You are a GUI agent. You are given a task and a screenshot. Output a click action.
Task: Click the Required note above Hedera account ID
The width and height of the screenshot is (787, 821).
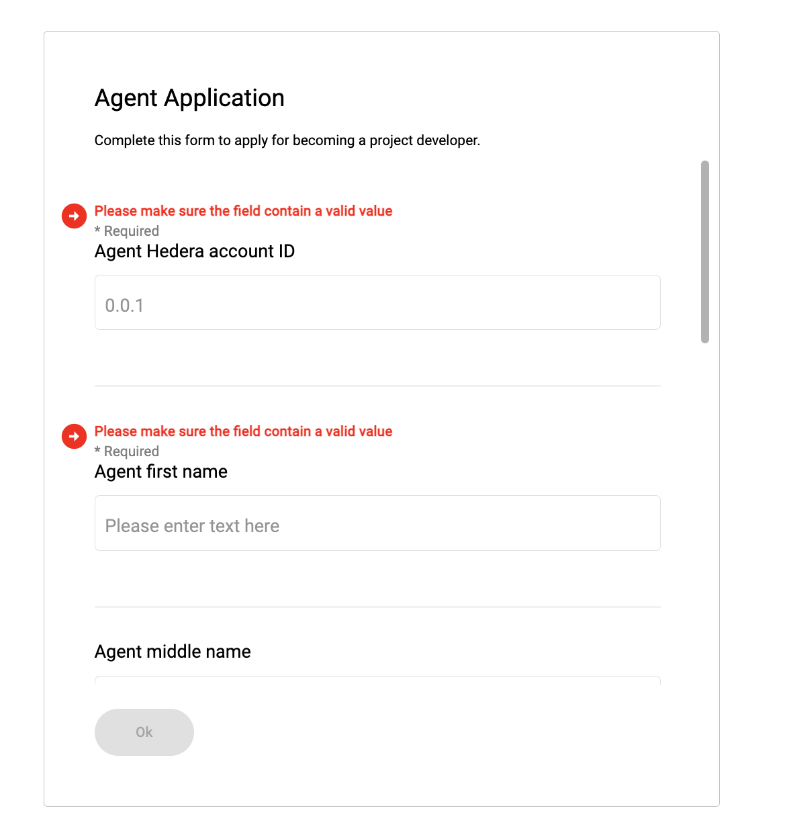(x=127, y=231)
